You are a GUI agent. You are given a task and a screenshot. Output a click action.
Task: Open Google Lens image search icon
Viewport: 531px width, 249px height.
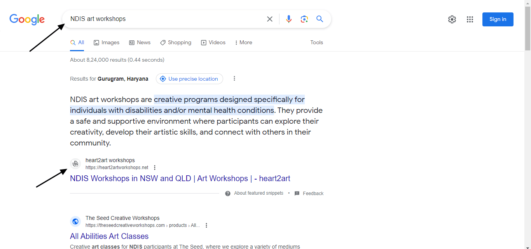pyautogui.click(x=304, y=19)
